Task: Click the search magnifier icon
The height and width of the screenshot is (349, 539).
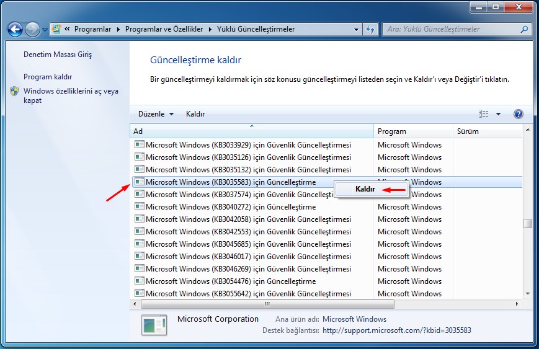Action: [x=524, y=29]
